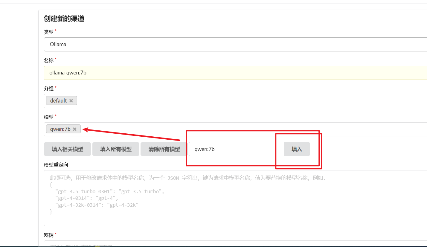Click the 名称 field label

49,60
